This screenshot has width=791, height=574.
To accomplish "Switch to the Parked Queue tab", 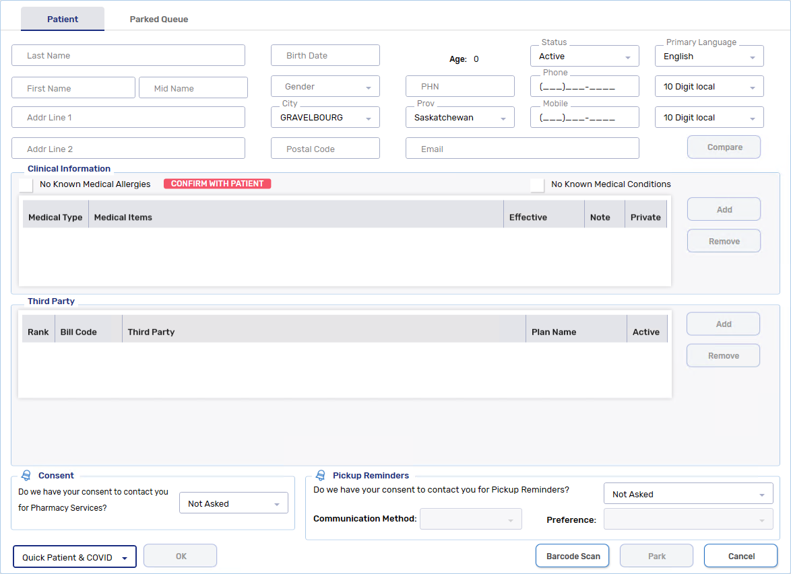I will click(158, 18).
